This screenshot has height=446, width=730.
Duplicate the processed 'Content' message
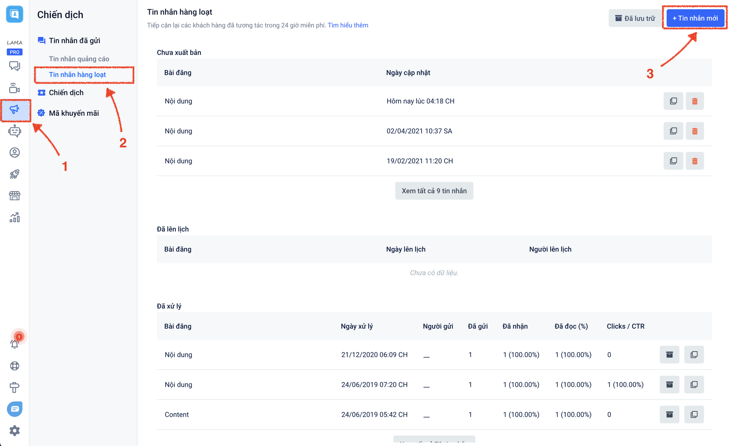point(694,415)
